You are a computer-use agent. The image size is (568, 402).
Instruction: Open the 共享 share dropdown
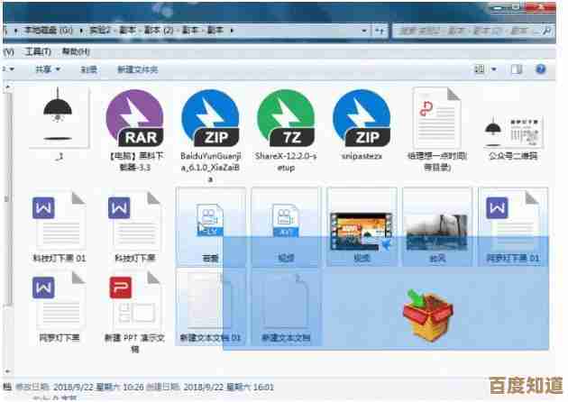point(48,69)
